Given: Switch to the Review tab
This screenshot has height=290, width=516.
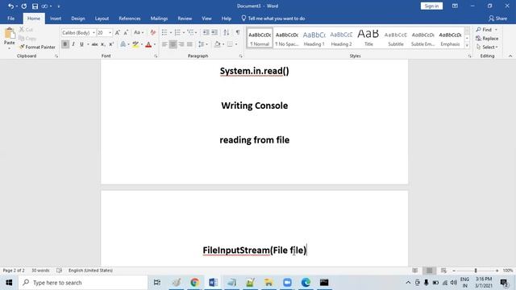Looking at the screenshot, I should (185, 19).
